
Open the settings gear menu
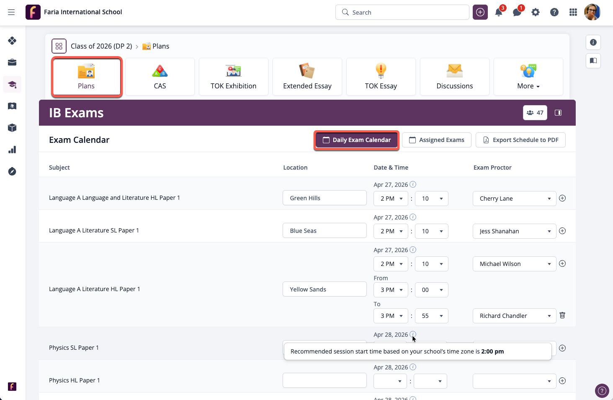pos(536,12)
